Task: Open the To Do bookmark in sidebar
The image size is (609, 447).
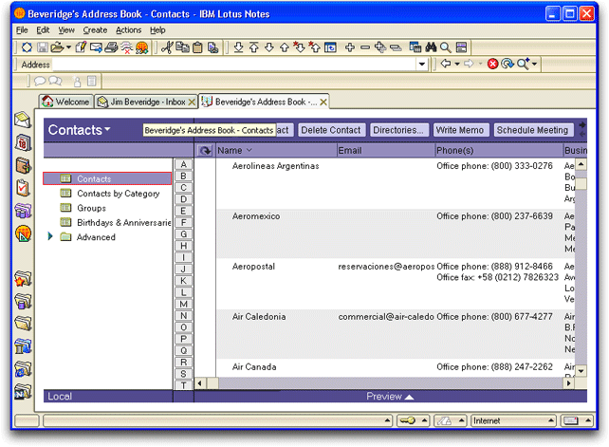Action: click(23, 188)
